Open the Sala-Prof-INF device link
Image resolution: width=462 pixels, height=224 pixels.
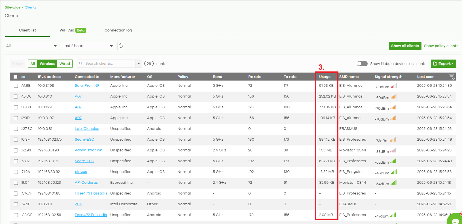87,85
